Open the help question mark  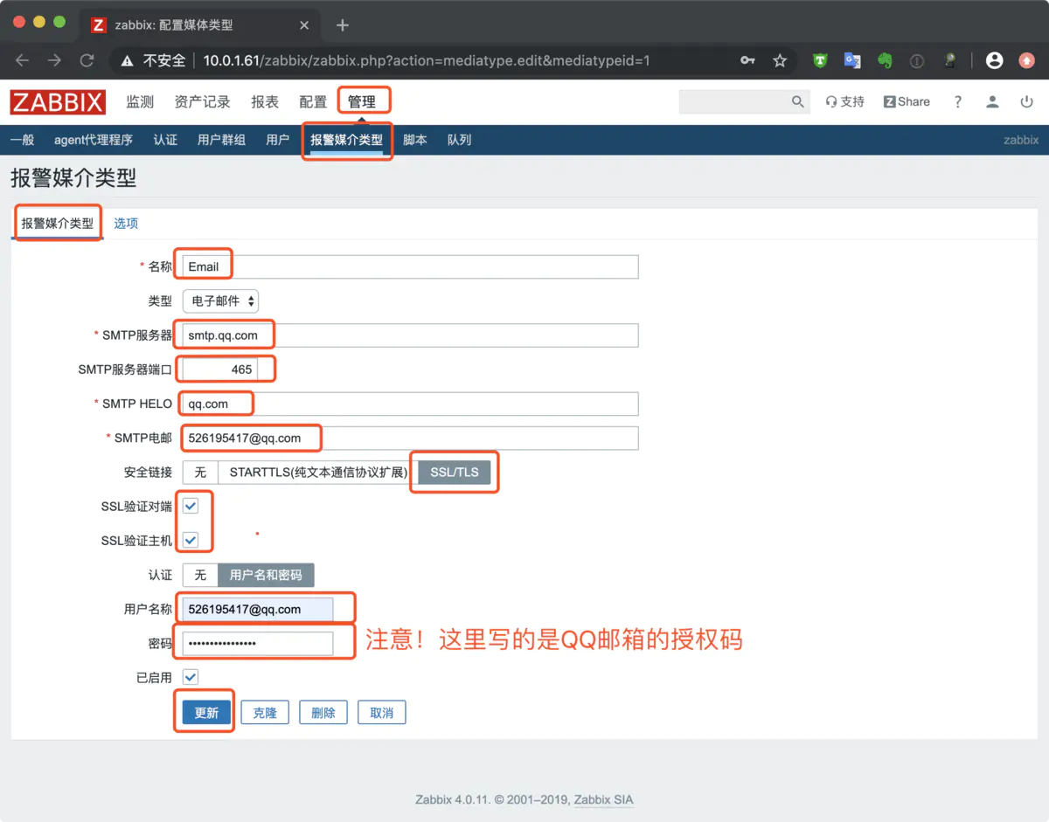tap(957, 101)
